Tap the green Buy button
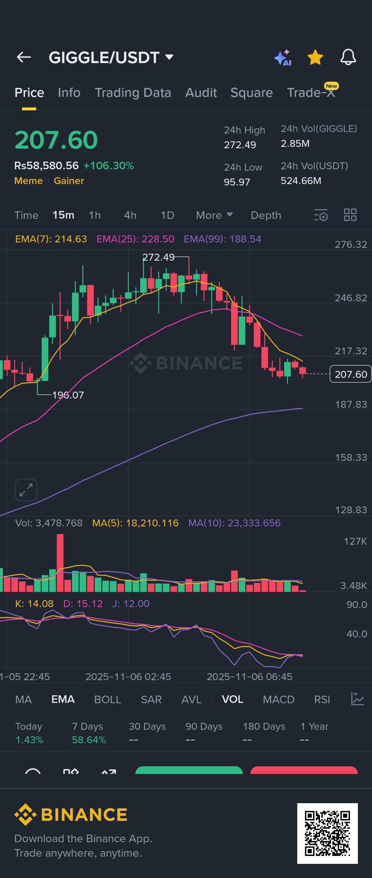 coord(189,770)
